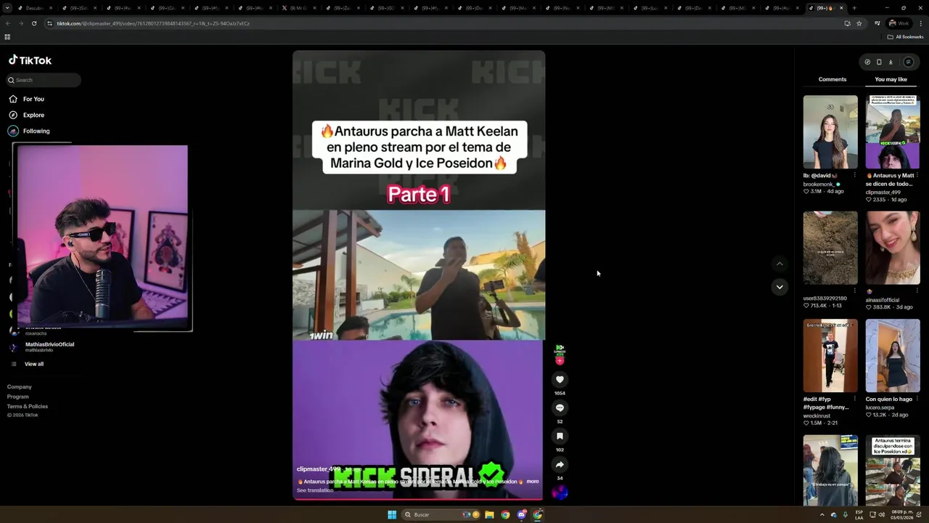Image resolution: width=929 pixels, height=523 pixels.
Task: Show hidden system tray icons
Action: [822, 514]
